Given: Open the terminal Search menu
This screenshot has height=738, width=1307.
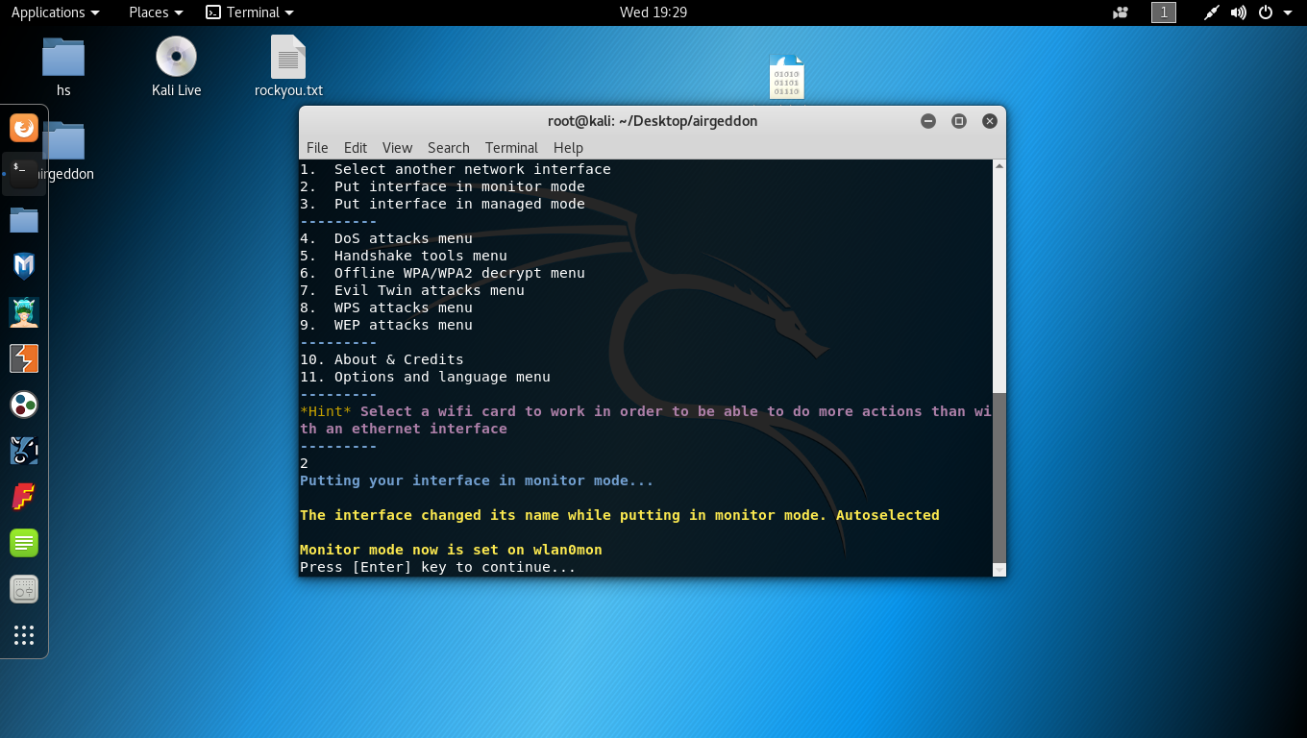Looking at the screenshot, I should 449,148.
